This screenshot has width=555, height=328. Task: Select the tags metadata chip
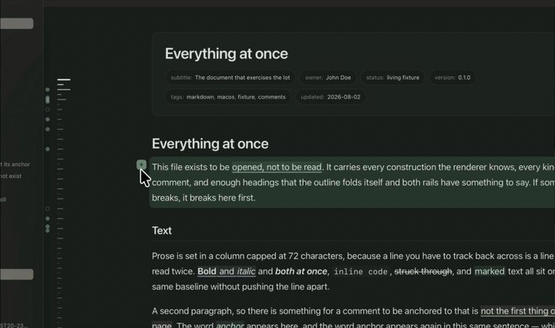pos(228,97)
